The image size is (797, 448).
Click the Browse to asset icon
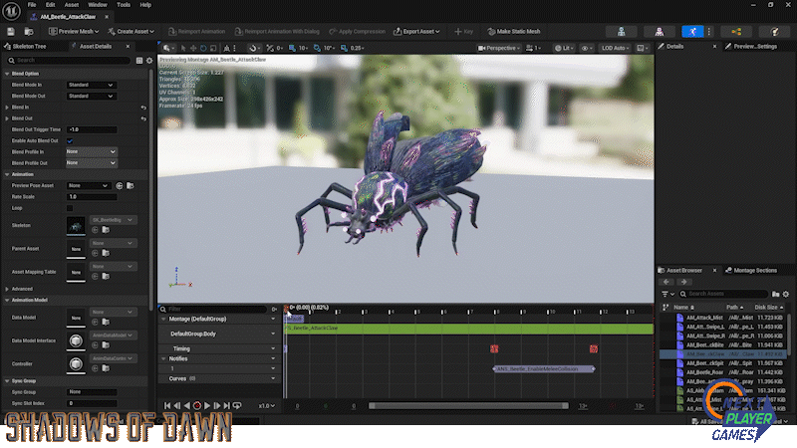pos(28,31)
